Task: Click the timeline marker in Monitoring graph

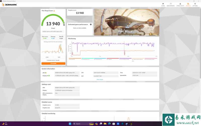Action: 124,48
